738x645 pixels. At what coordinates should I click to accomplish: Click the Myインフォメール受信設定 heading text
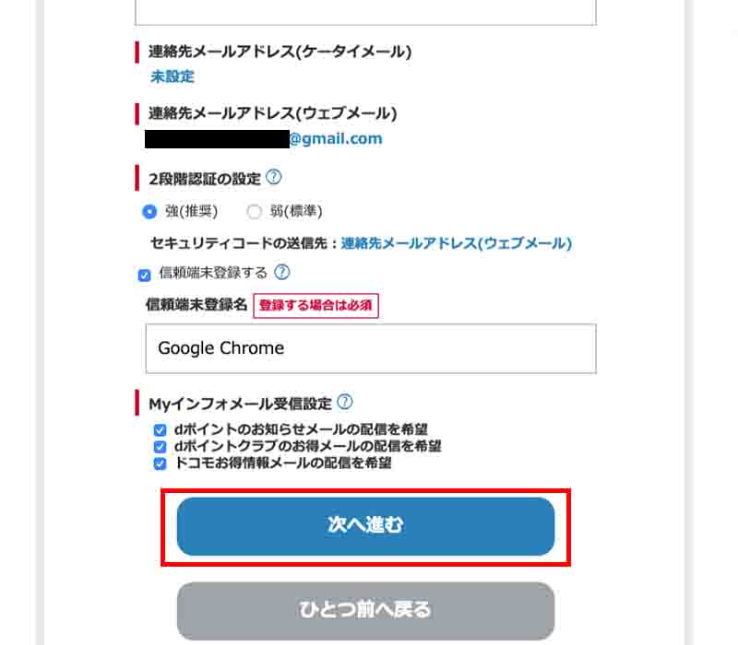tap(240, 403)
